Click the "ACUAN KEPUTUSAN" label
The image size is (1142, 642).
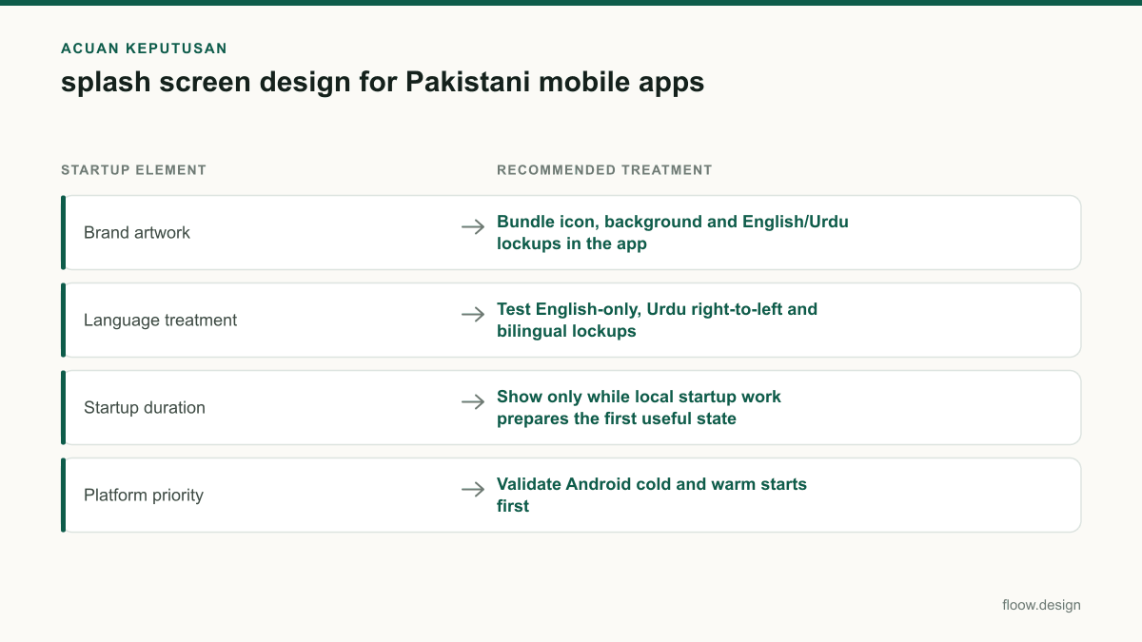144,49
